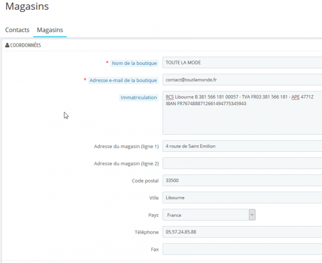
Task: Switch to the Contacts tab
Action: click(17, 30)
